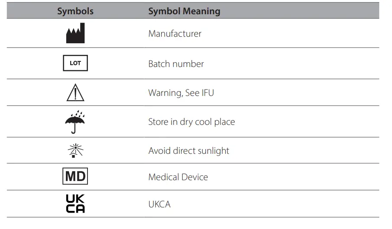Click the Manufacturer factory symbol
The width and height of the screenshot is (392, 229).
click(75, 33)
